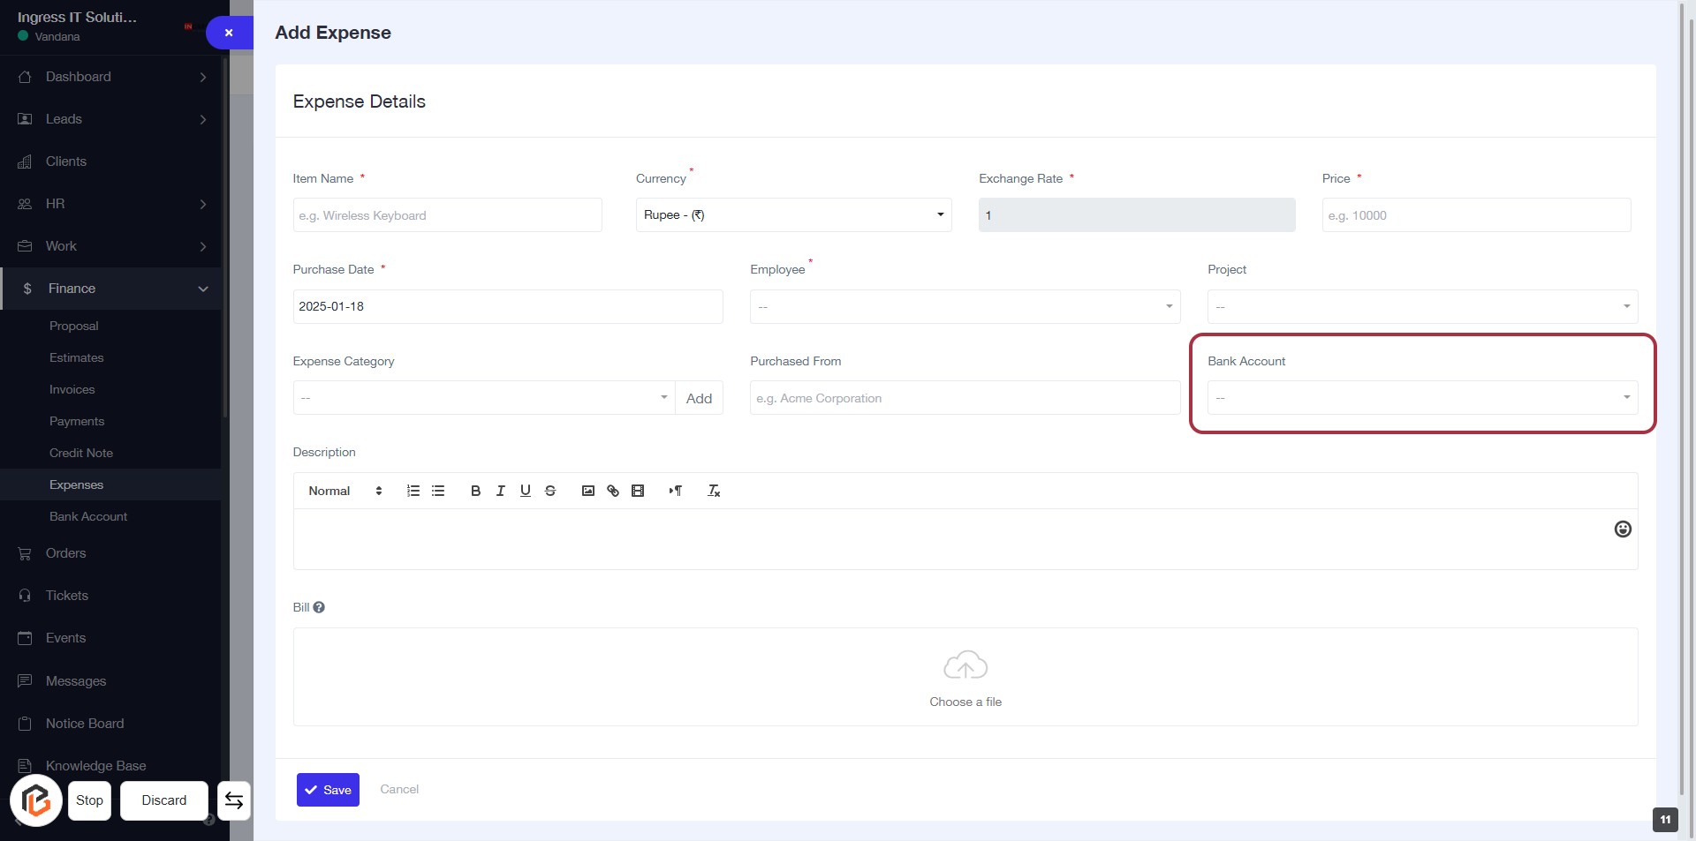The image size is (1696, 841).
Task: Open the emoji picker in description
Action: tap(1622, 529)
